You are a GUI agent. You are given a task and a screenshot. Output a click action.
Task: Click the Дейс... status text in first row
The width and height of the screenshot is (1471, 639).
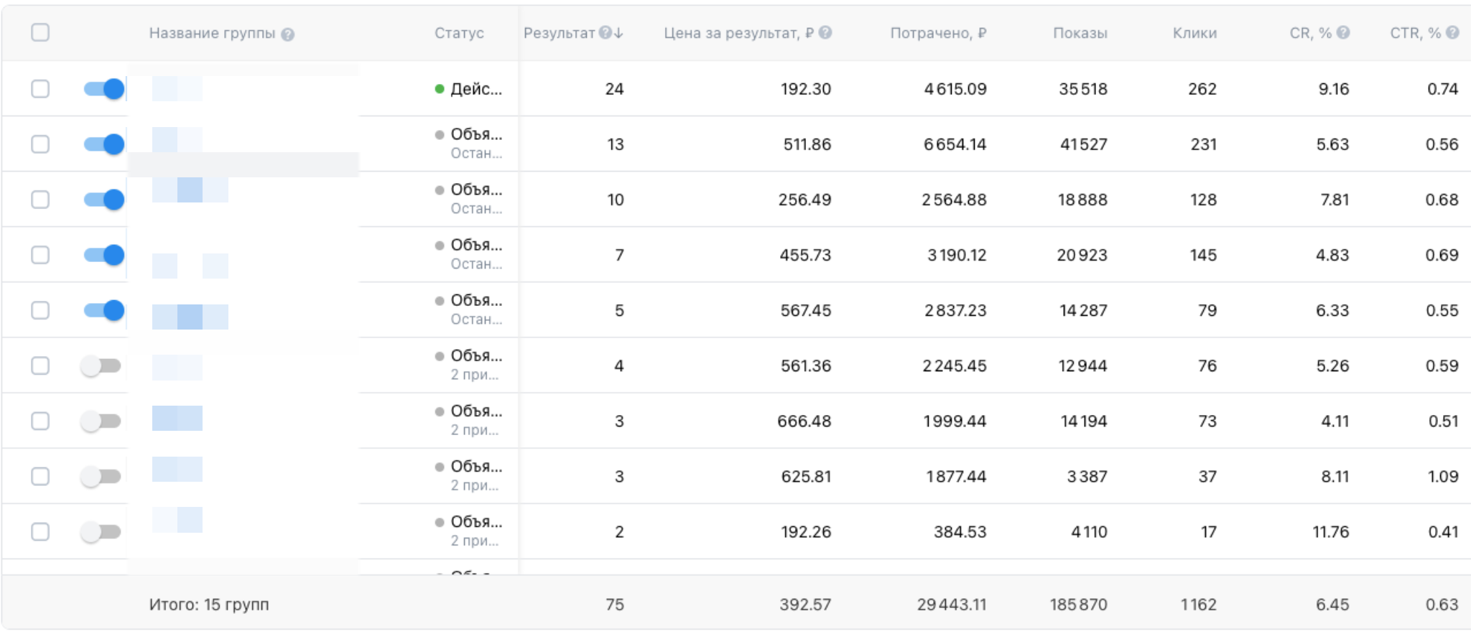pos(476,89)
